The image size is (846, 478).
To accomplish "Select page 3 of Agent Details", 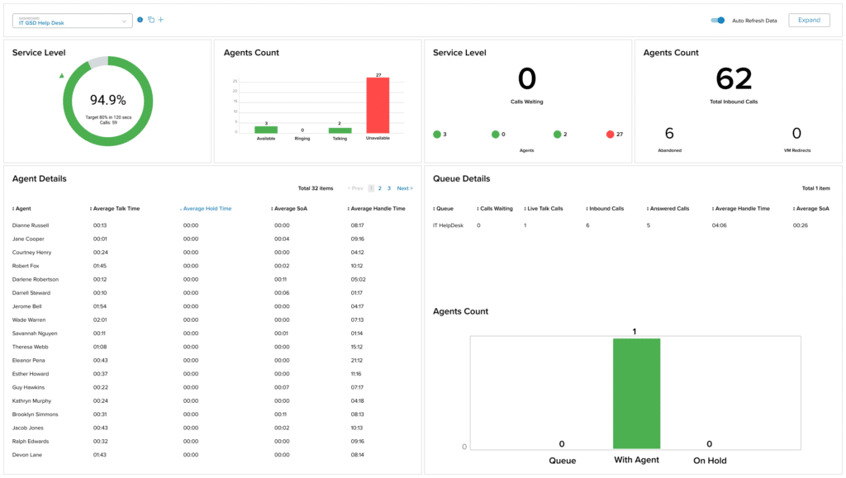I will pyautogui.click(x=389, y=188).
